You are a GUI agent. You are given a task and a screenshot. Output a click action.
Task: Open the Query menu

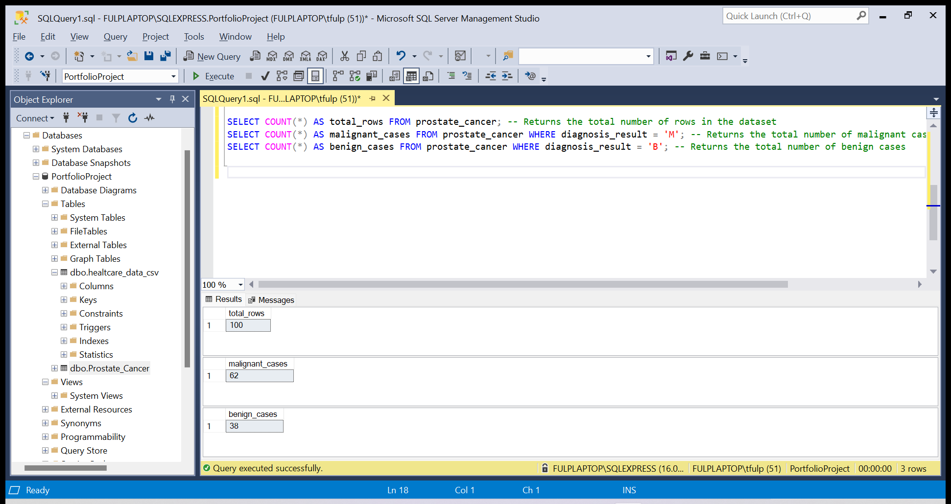pyautogui.click(x=116, y=36)
